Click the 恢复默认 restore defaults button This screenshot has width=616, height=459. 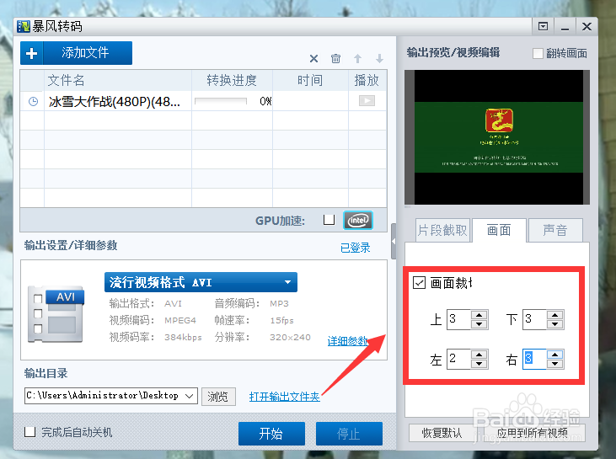click(x=442, y=433)
